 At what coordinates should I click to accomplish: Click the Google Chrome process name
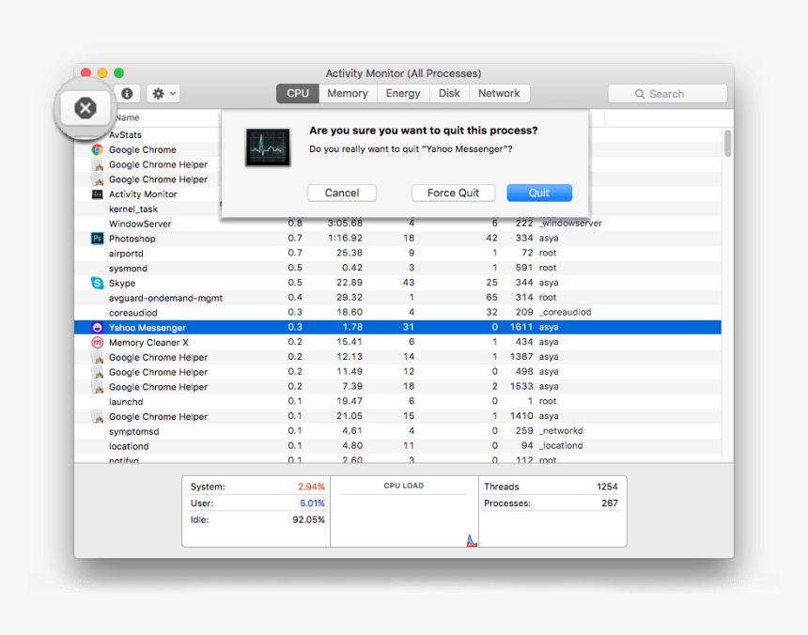point(143,150)
